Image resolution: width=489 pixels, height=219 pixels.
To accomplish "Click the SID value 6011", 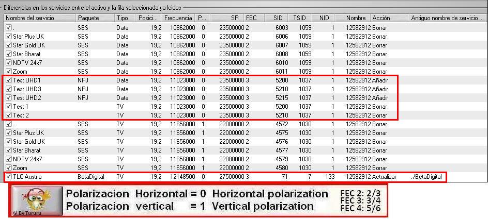I will click(x=282, y=71).
